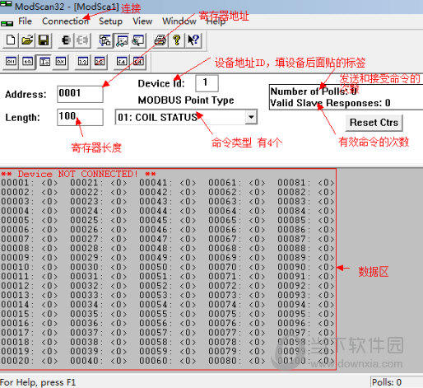Click the ModScan32 title bar application icon

point(6,4)
